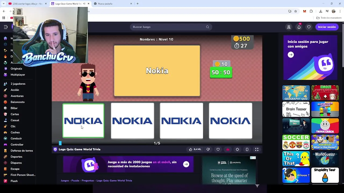Open Originals category
The width and height of the screenshot is (344, 193).
[16, 69]
